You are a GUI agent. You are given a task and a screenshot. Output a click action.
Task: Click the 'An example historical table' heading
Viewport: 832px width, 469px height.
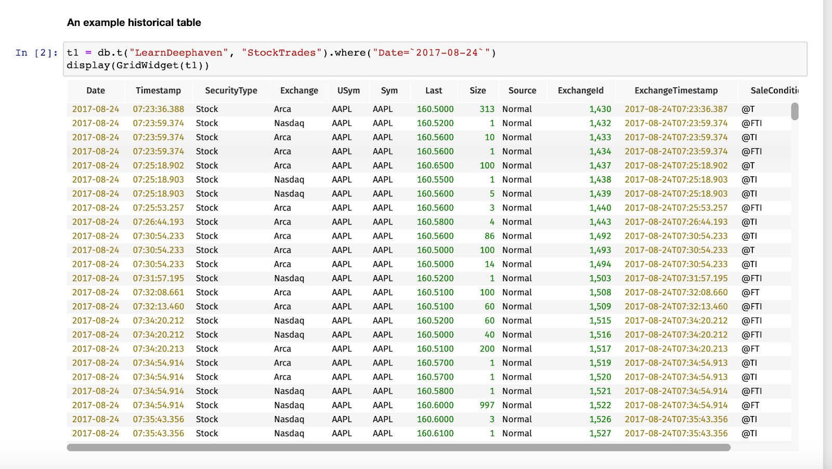134,22
